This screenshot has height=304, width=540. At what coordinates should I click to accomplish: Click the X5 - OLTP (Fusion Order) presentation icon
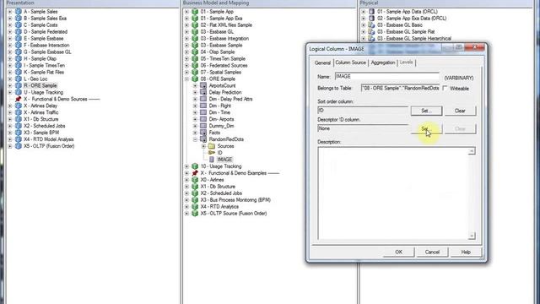[x=19, y=146]
